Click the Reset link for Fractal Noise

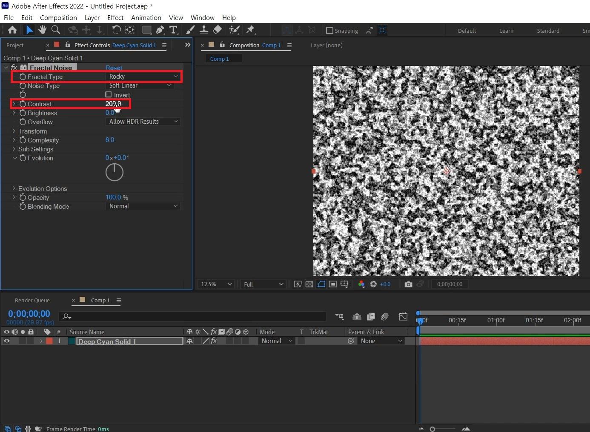click(114, 68)
